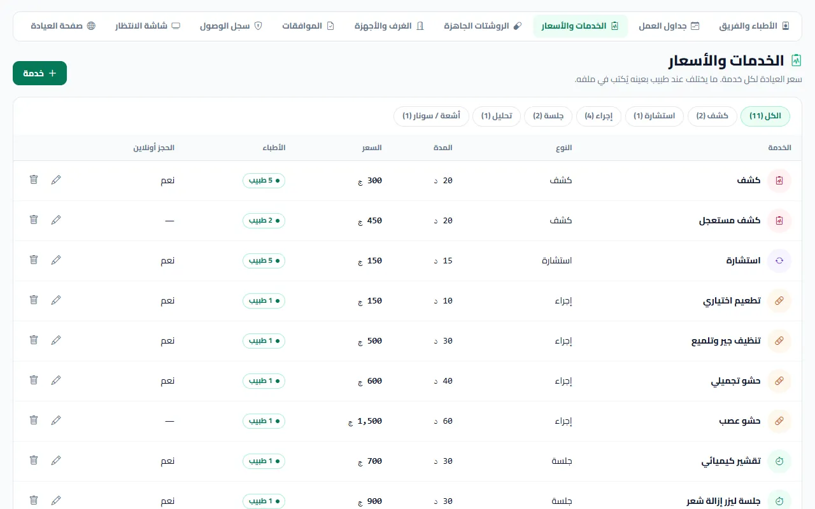Viewport: 815px width, 509px height.
Task: Click the 5 طبيب badge for استشارة
Action: tap(264, 261)
